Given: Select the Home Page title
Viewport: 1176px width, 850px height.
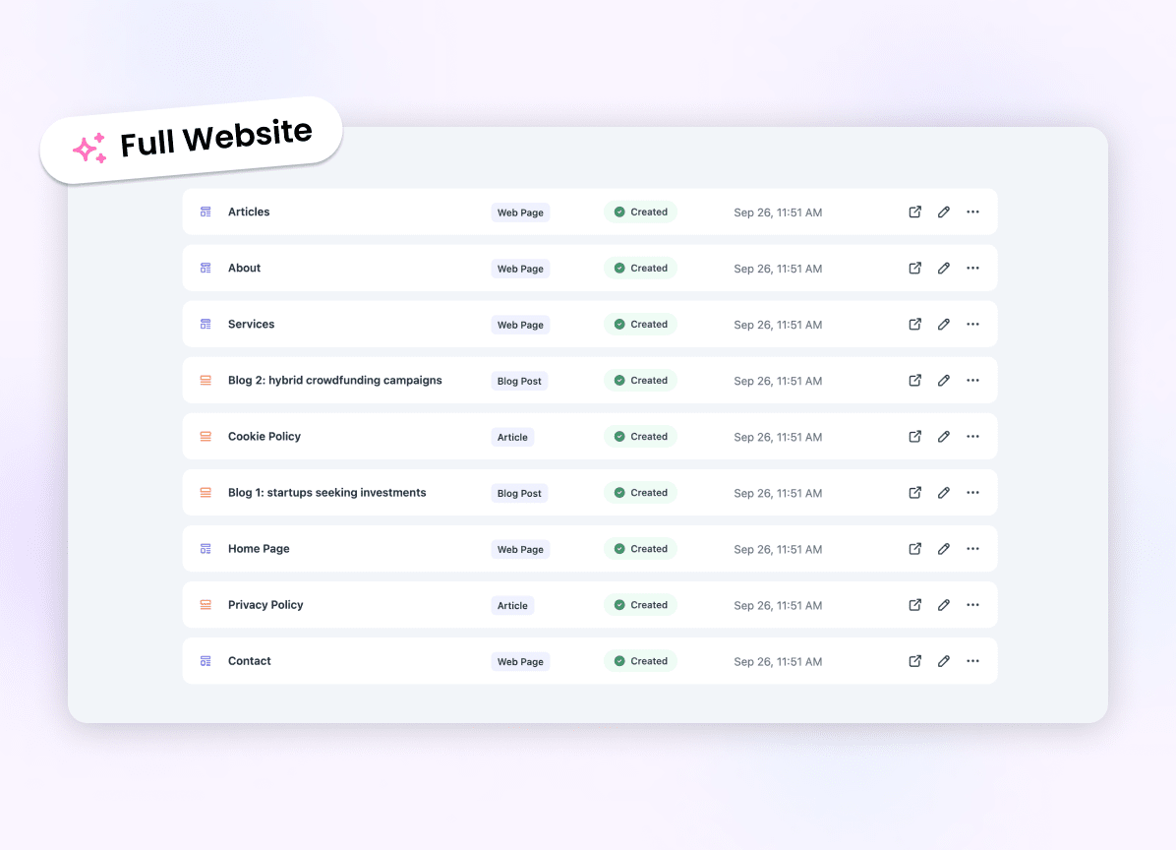Looking at the screenshot, I should tap(259, 548).
